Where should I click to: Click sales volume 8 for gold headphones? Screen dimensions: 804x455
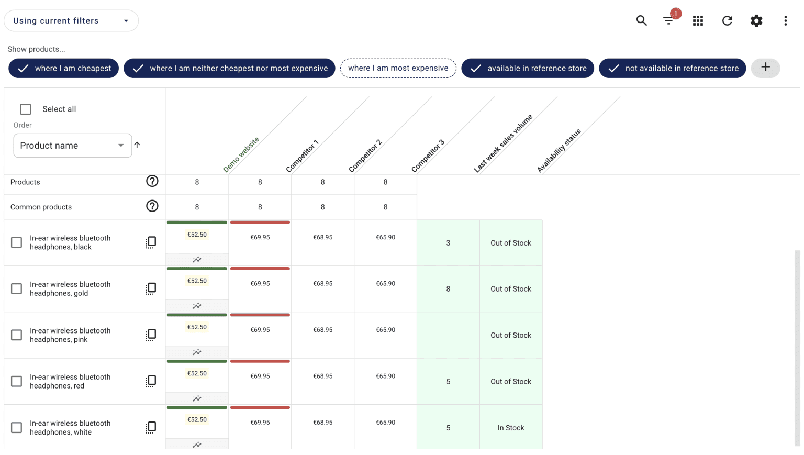click(x=448, y=289)
